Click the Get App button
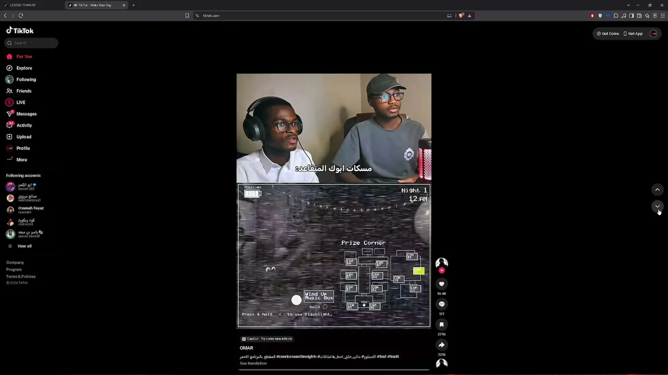 click(x=633, y=33)
